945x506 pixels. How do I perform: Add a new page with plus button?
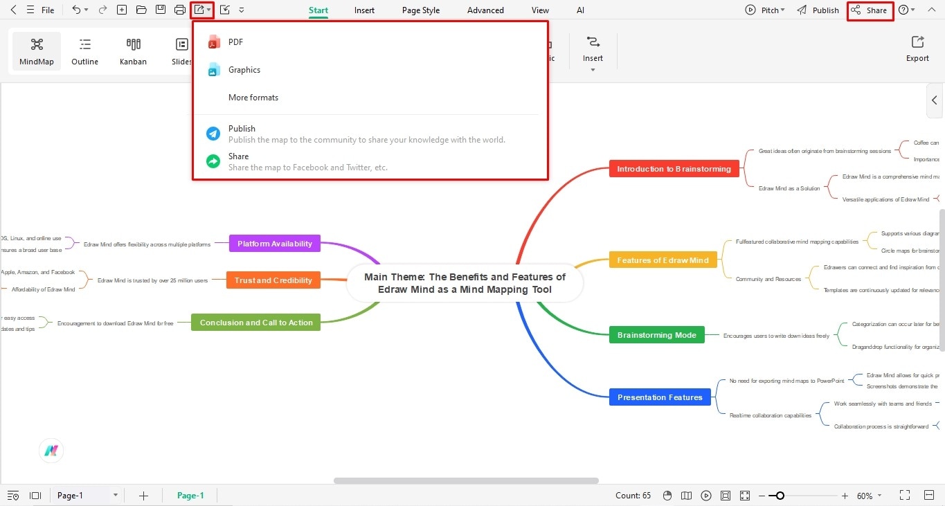tap(143, 496)
